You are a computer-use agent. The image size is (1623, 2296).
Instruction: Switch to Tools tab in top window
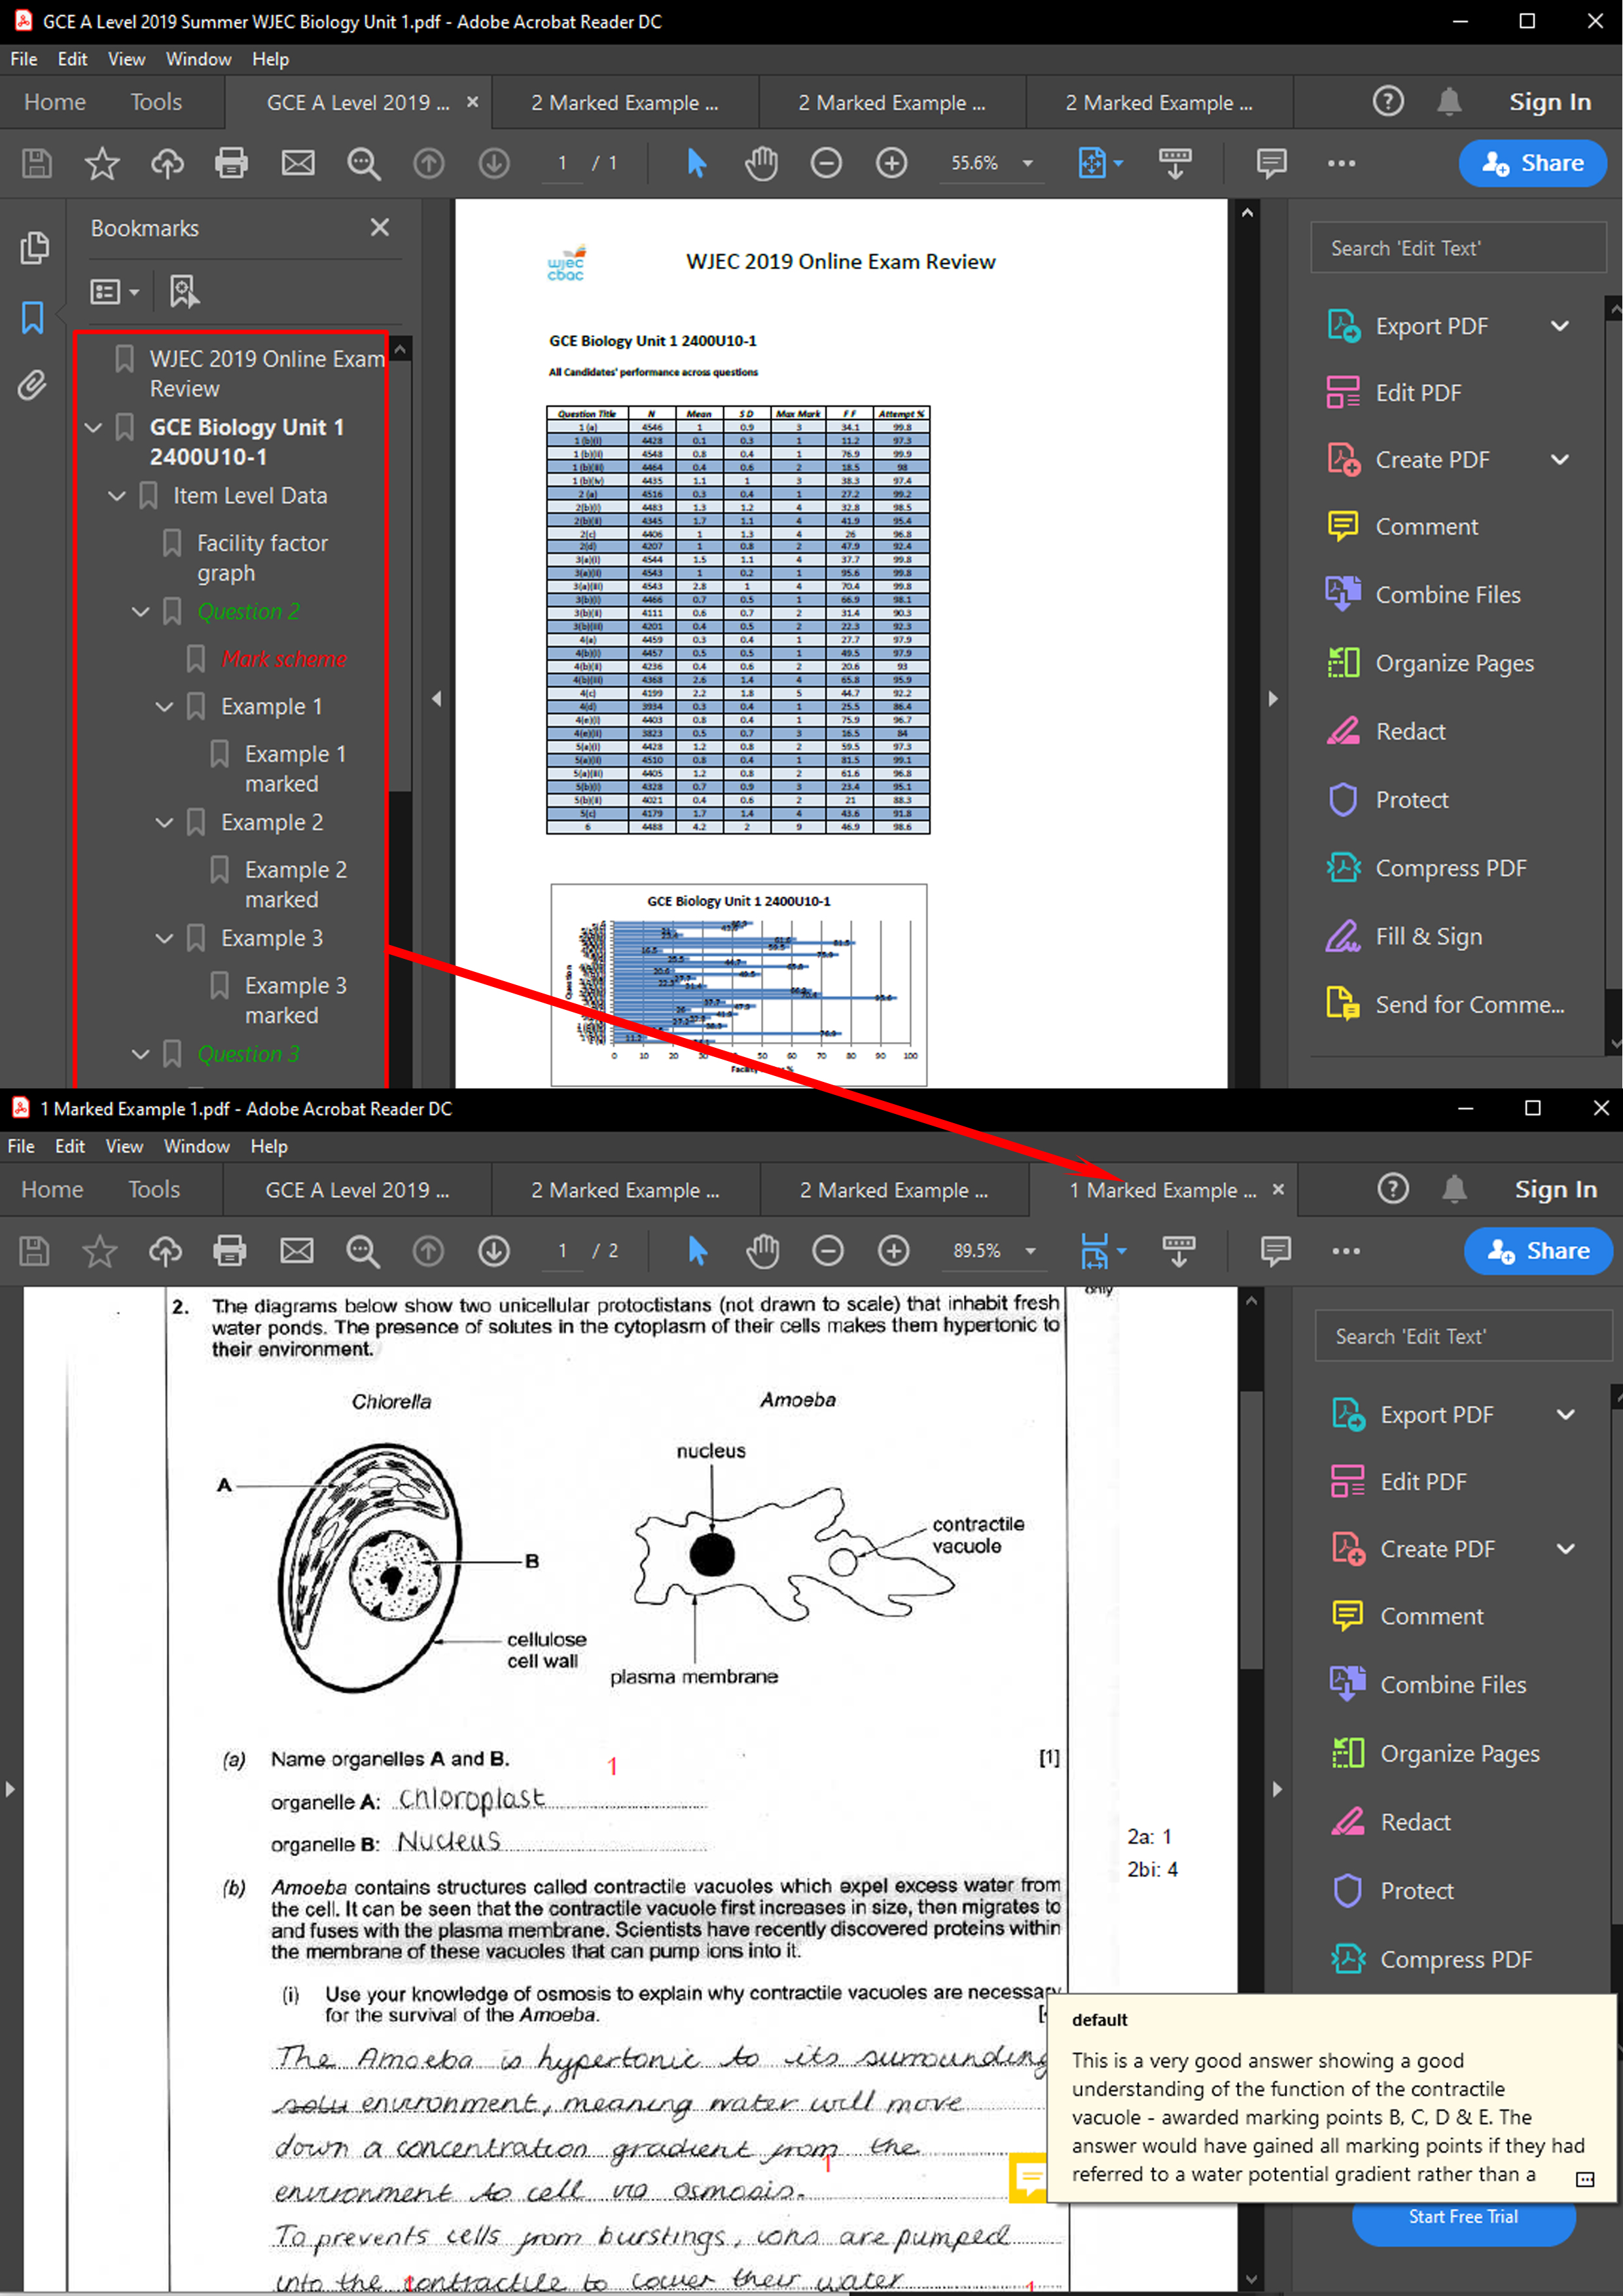tap(156, 102)
